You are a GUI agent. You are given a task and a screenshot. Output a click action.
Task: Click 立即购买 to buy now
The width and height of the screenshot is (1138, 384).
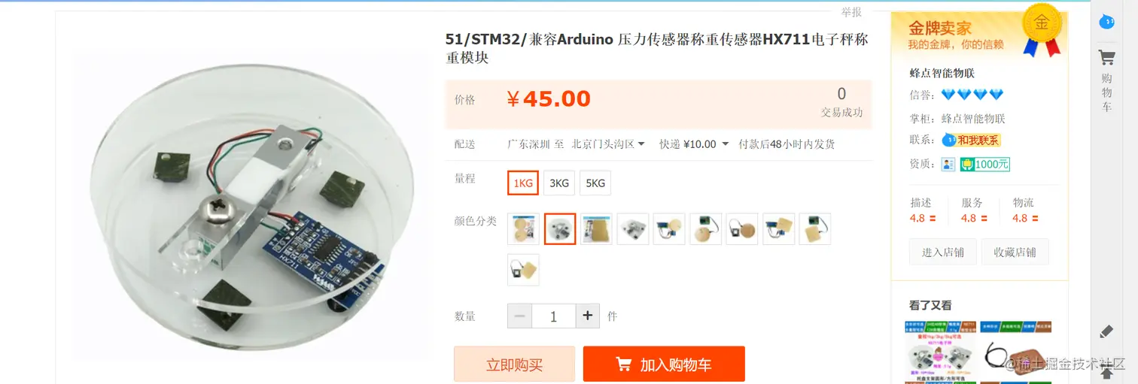(514, 364)
